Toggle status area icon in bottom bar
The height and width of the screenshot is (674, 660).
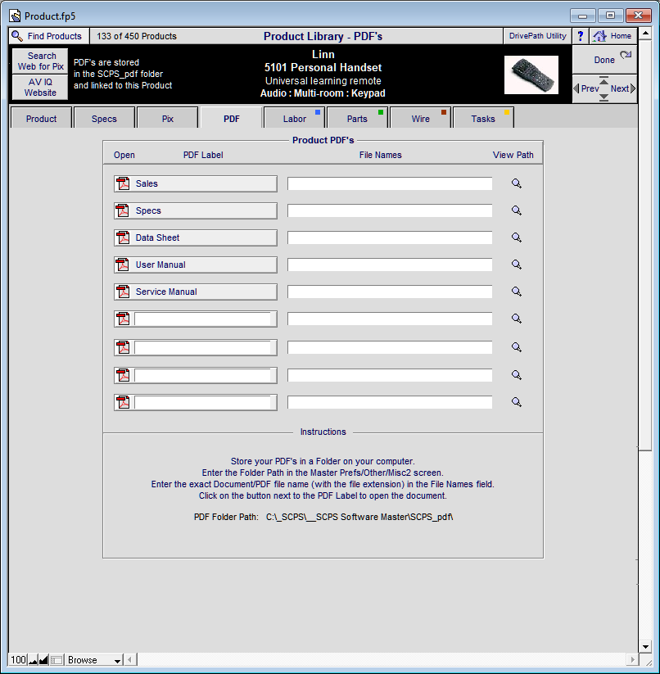[57, 660]
